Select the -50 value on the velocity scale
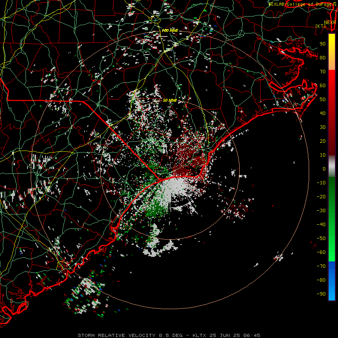Image resolution: width=338 pixels, height=338 pixels. [x=321, y=238]
